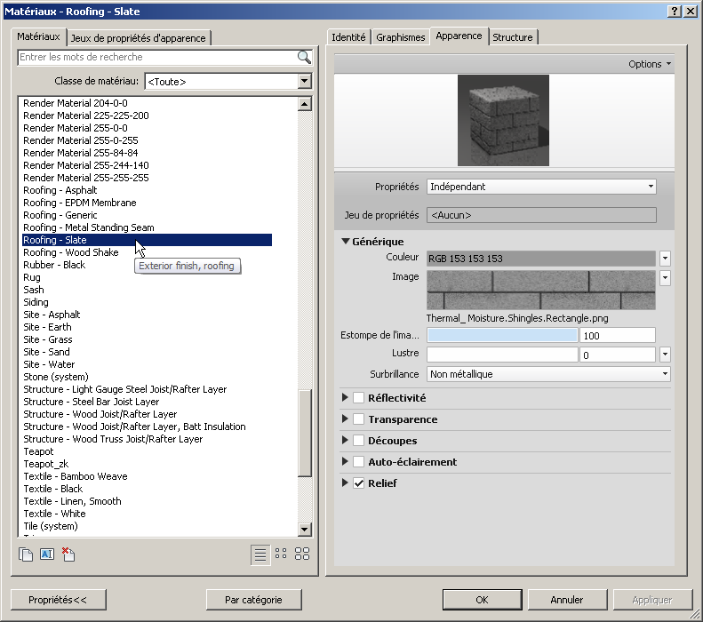Select Site - Water material
The width and height of the screenshot is (703, 622).
point(49,365)
